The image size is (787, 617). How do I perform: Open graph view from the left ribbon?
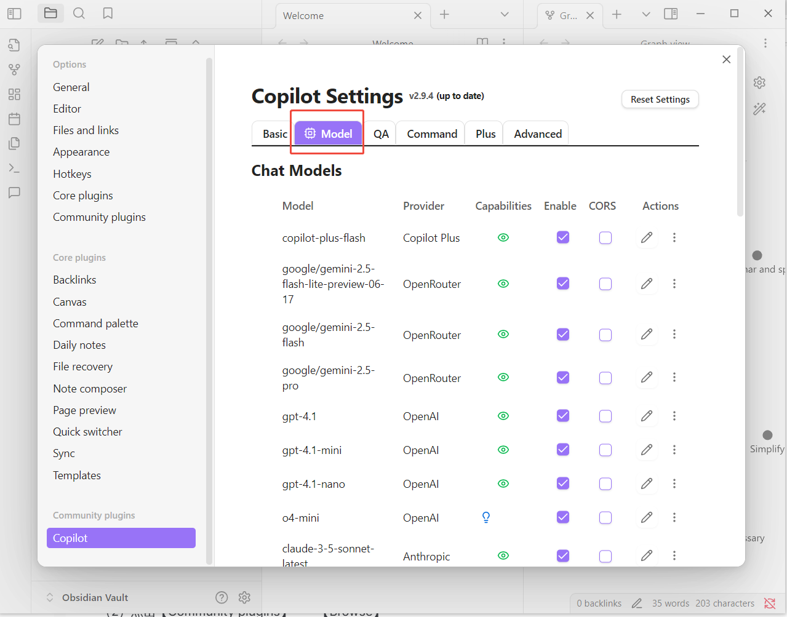(14, 70)
